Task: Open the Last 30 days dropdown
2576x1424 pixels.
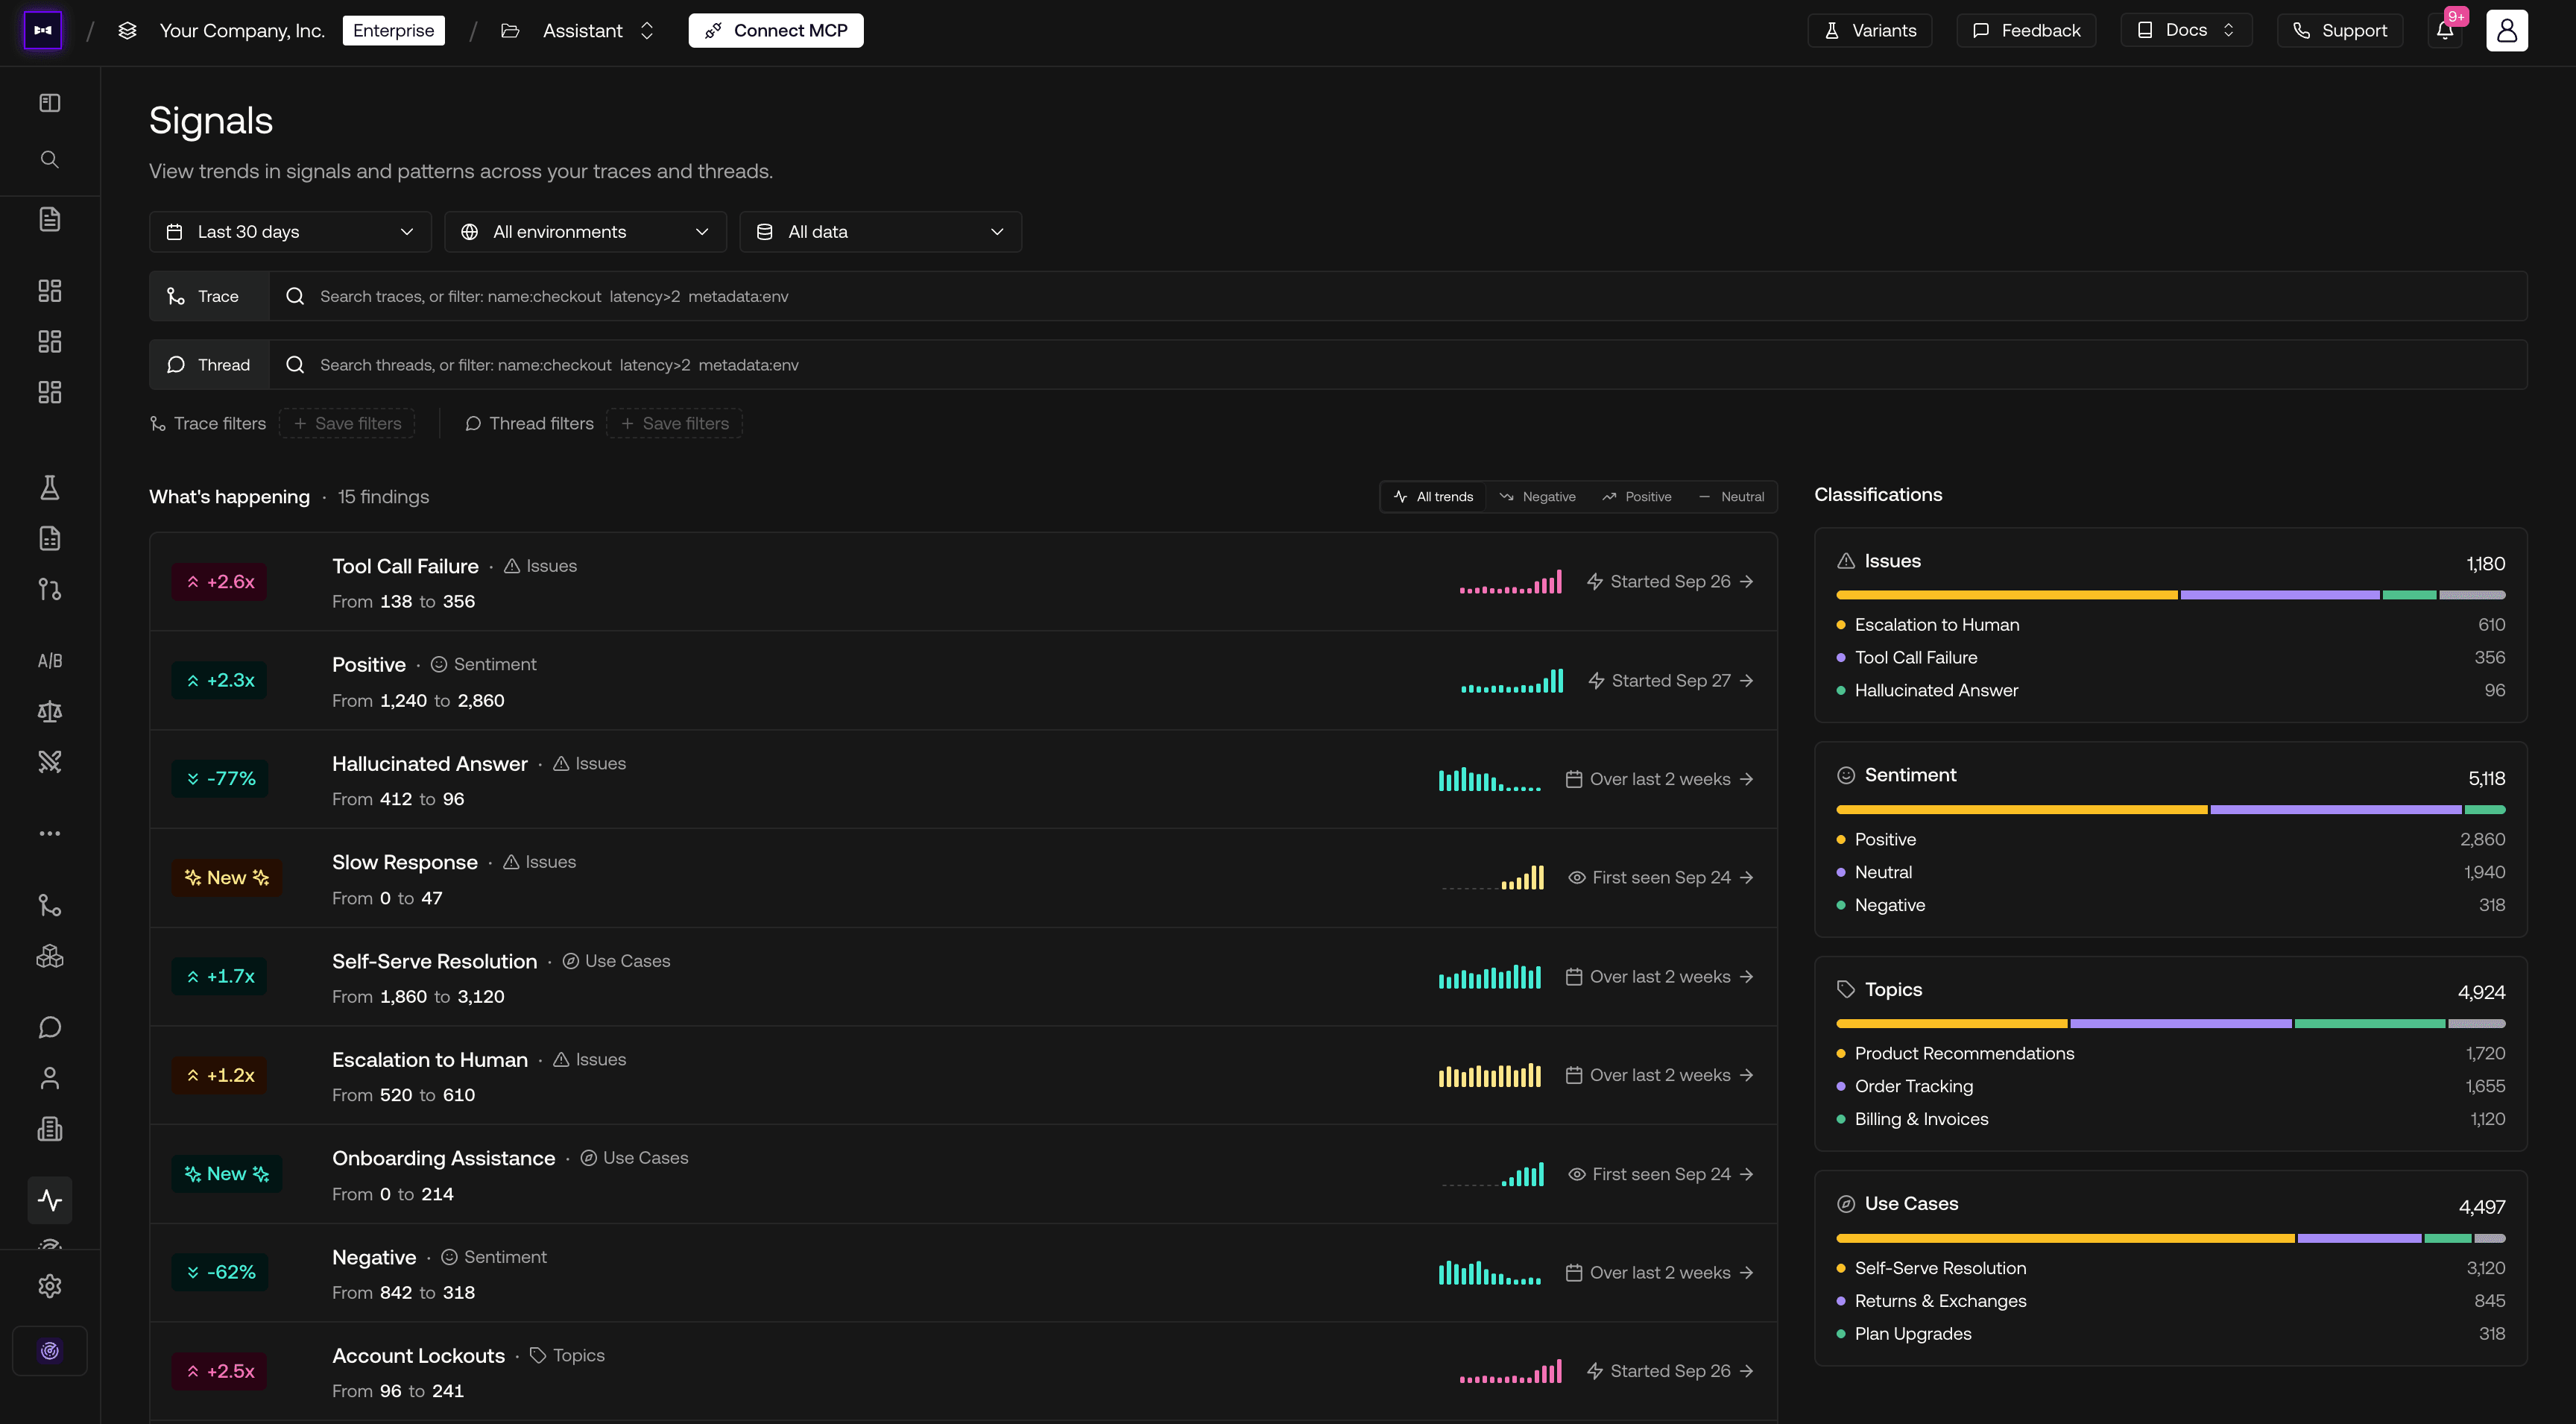Action: [x=290, y=232]
